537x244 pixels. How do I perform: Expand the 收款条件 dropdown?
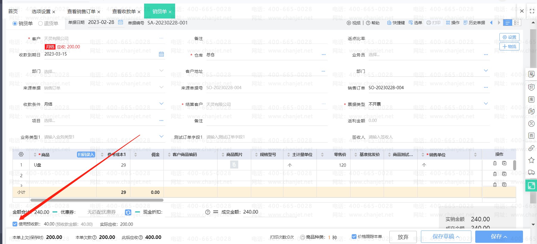pyautogui.click(x=161, y=104)
